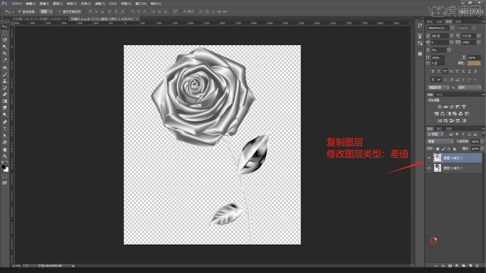Click the vertical scale 100% field
The width and height of the screenshot is (486, 273).
tap(438, 58)
